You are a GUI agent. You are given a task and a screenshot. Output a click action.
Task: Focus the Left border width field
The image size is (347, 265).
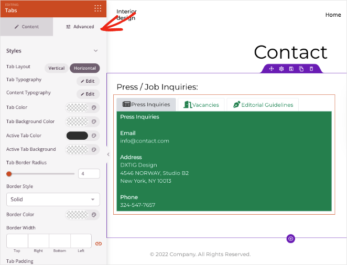81,241
